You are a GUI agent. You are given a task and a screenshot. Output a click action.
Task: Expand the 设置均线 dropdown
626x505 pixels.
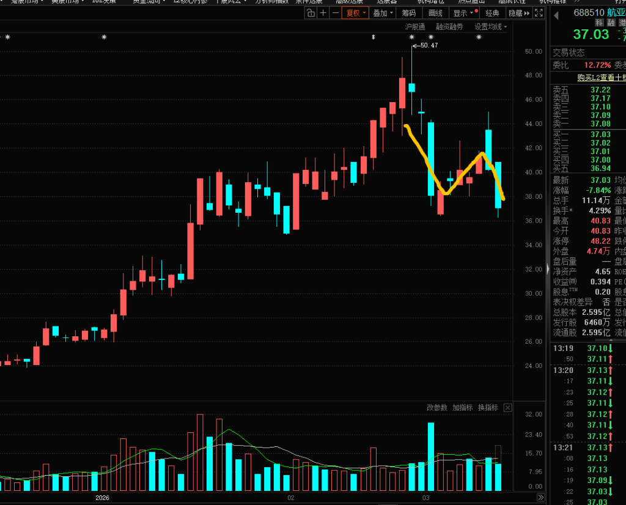pos(492,27)
